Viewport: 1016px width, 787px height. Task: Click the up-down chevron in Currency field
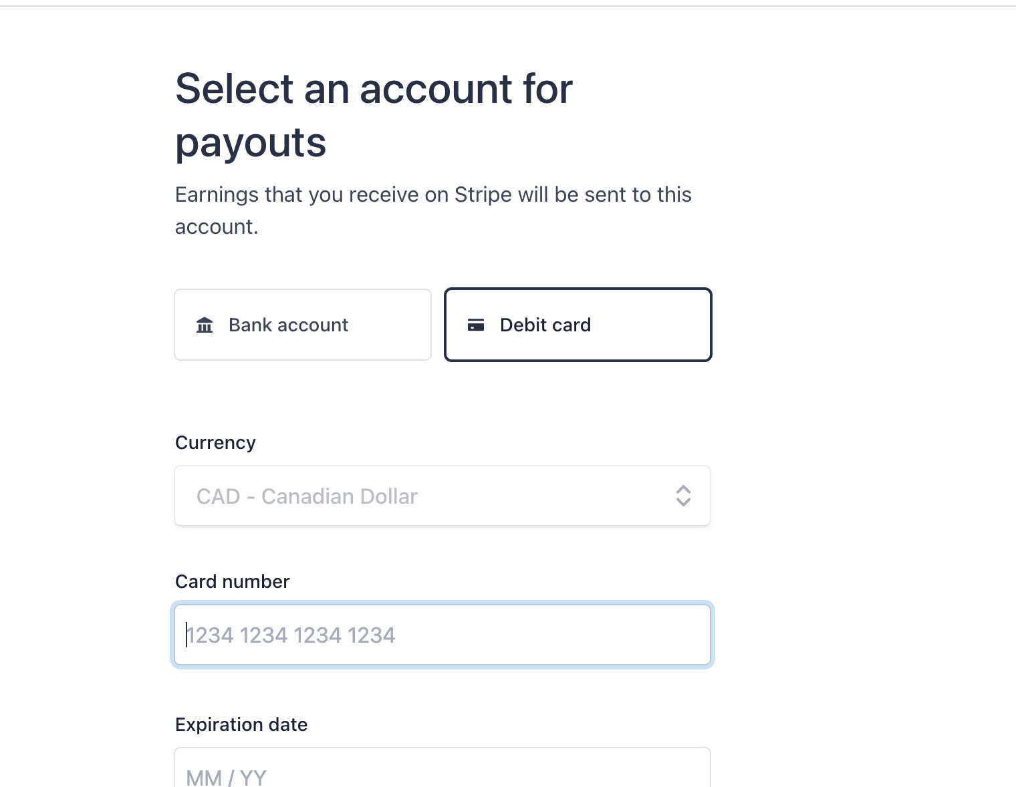(x=683, y=496)
